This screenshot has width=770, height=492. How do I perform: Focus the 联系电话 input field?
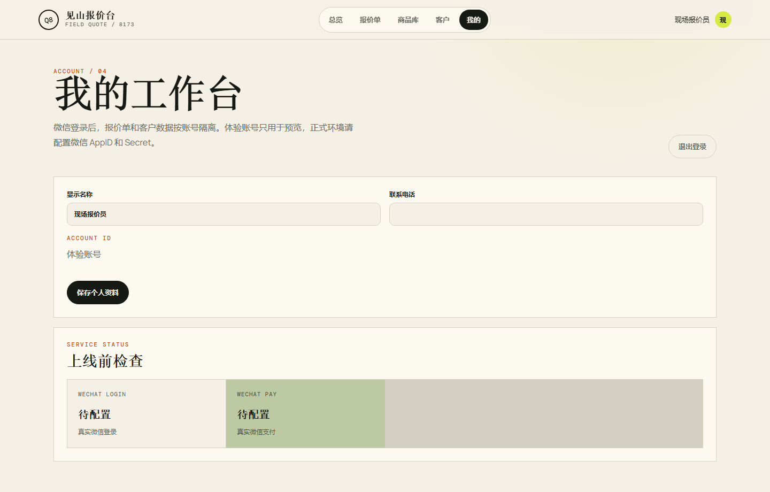click(546, 214)
